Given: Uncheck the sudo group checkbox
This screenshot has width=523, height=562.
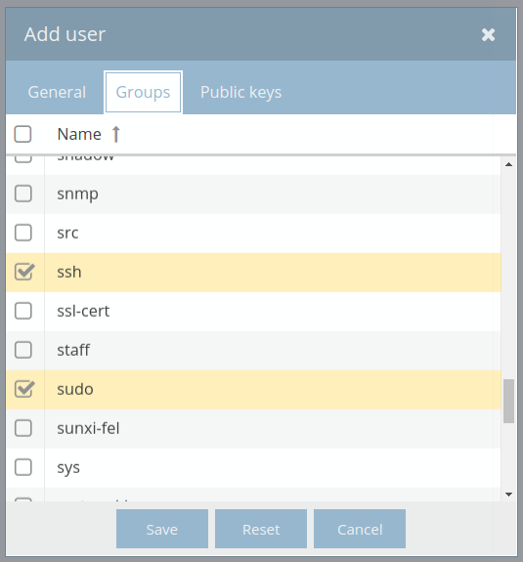Looking at the screenshot, I should [x=24, y=389].
